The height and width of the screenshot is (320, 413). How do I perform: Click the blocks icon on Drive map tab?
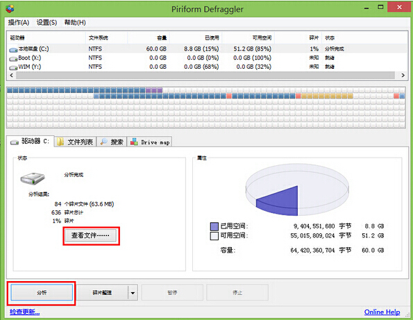pyautogui.click(x=134, y=142)
